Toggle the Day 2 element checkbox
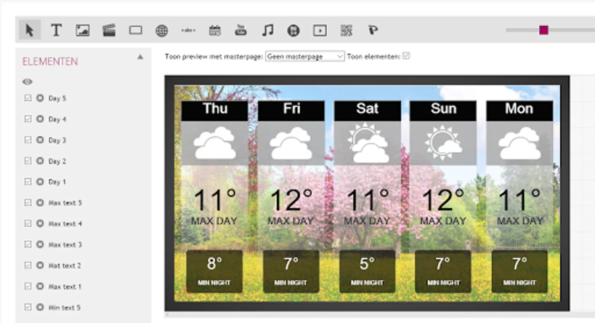 coord(28,161)
